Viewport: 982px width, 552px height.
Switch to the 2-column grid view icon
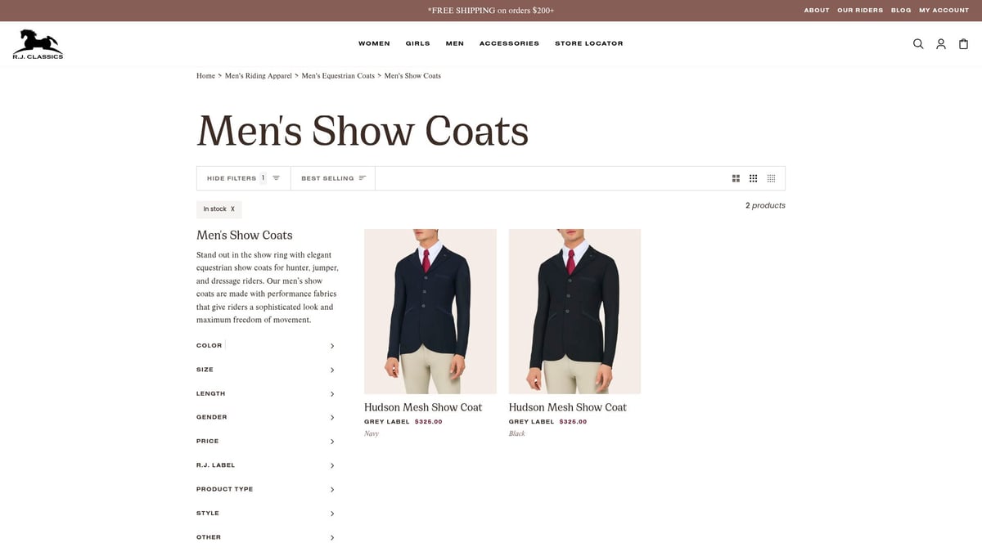pos(735,177)
